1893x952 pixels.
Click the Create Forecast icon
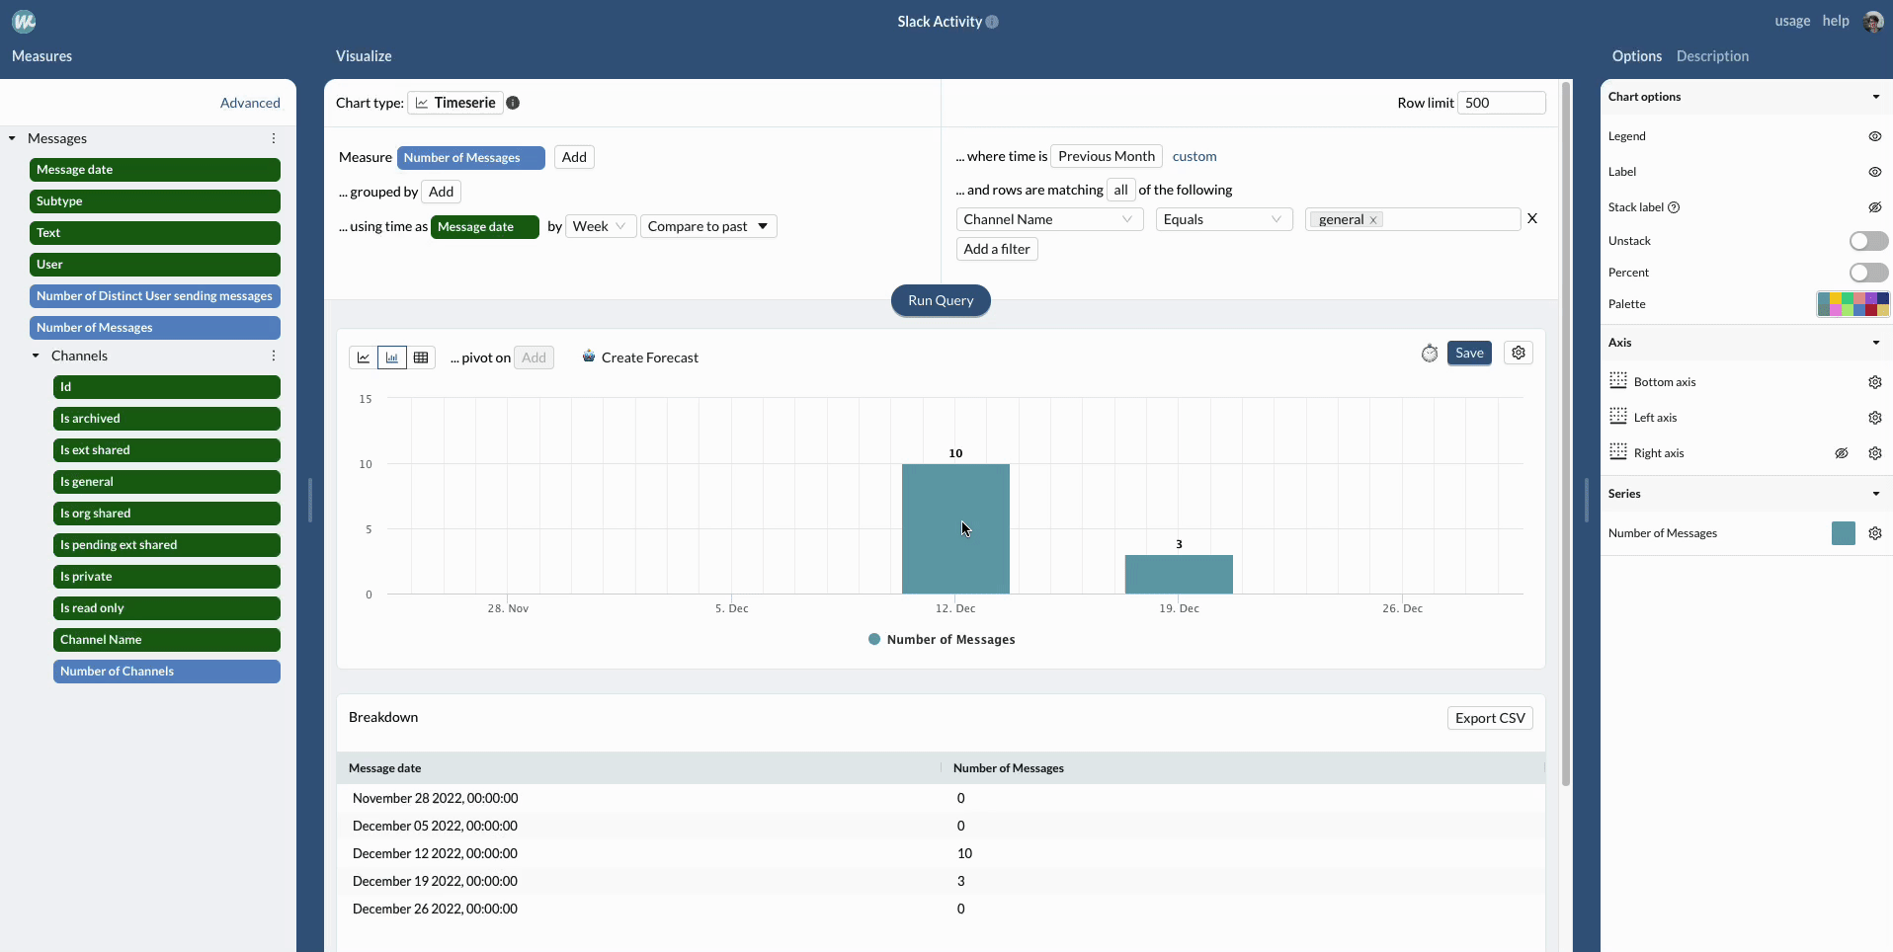pos(589,357)
